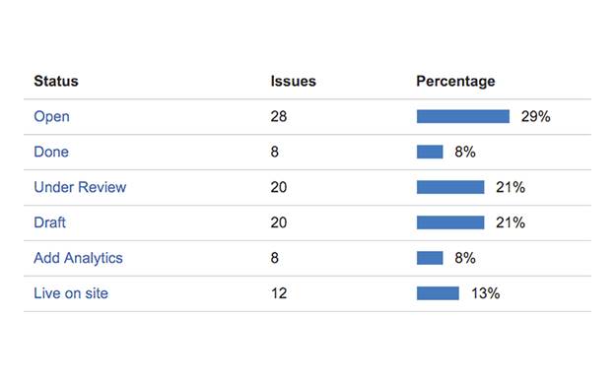Open the Open status link
The height and width of the screenshot is (379, 615).
(51, 117)
